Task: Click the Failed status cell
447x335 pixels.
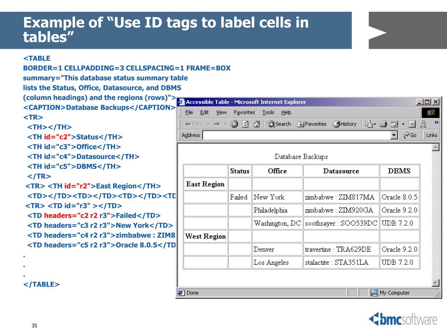Action: point(240,197)
